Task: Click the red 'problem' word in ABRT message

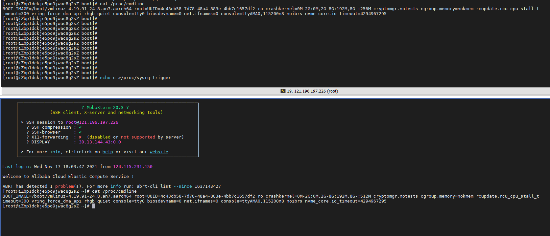Action: pos(64,186)
